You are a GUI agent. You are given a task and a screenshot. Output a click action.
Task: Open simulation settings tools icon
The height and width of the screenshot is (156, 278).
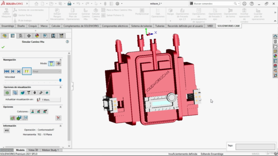coord(58,118)
